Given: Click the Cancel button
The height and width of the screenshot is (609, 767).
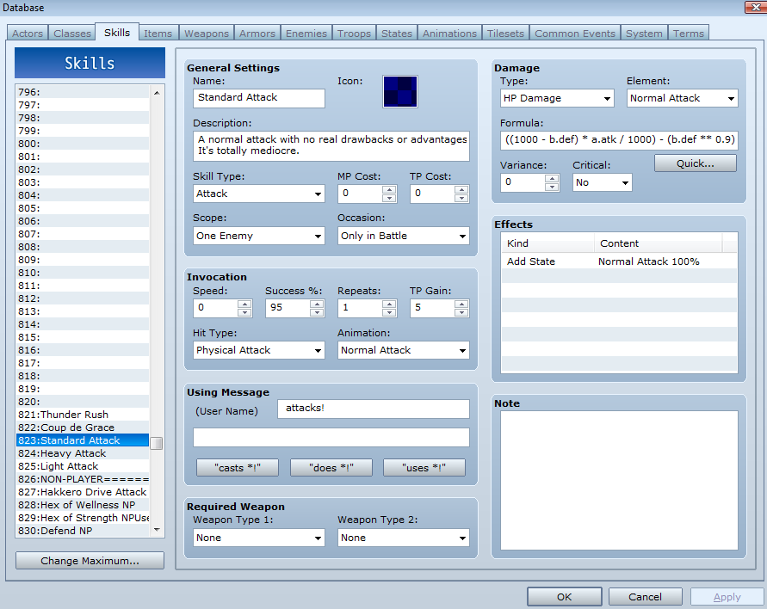Looking at the screenshot, I should coord(646,597).
